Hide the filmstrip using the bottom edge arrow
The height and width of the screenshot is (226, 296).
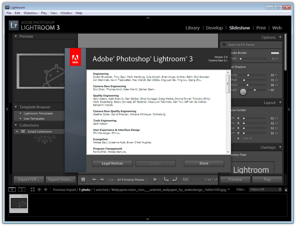point(148,220)
